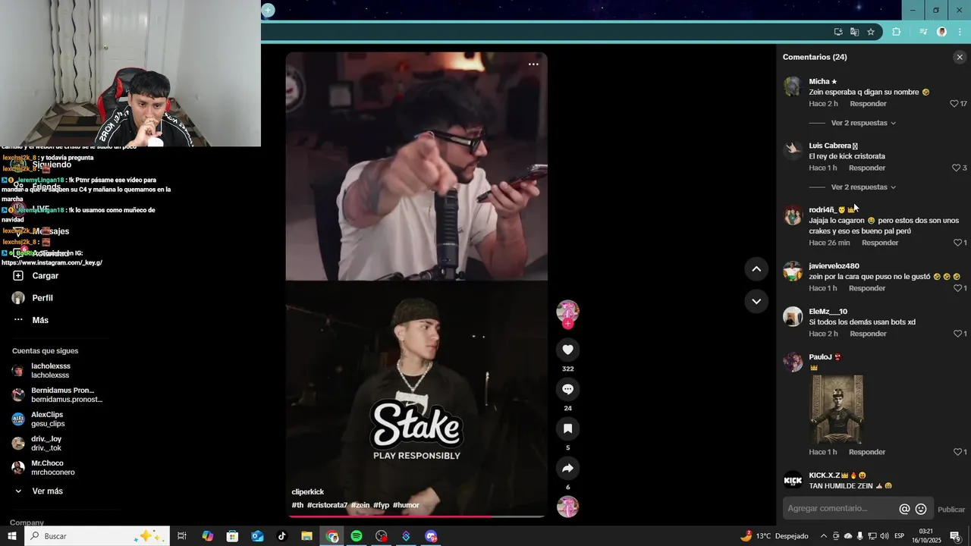Open the Más sidebar menu
971x546 pixels.
pos(30,320)
